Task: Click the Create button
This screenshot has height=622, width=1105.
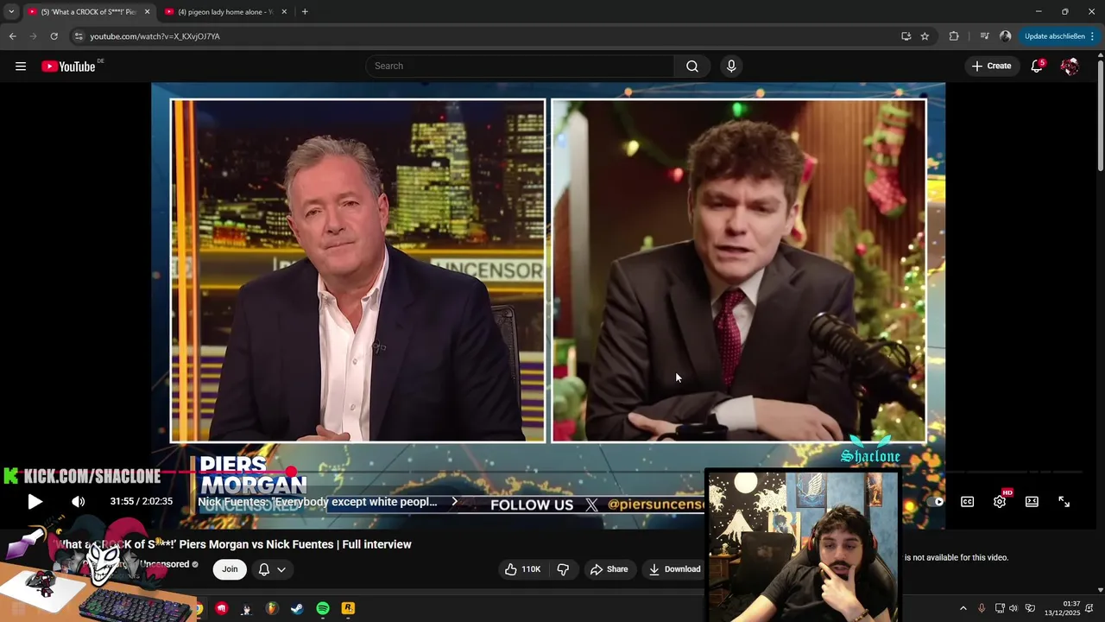Action: pyautogui.click(x=991, y=67)
